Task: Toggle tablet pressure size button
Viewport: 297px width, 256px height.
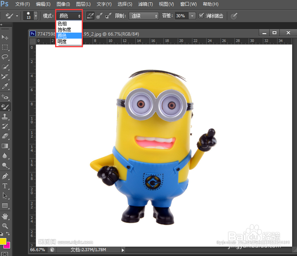Action: coord(234,16)
